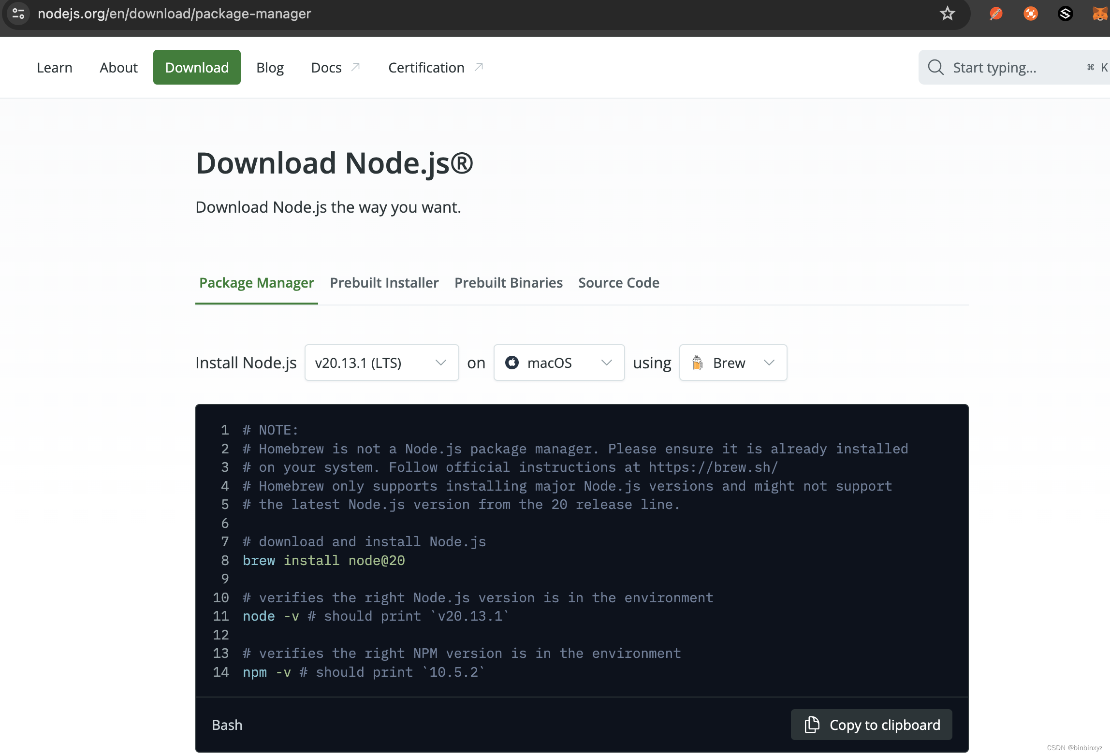Click the Apple macOS logo icon

[512, 363]
